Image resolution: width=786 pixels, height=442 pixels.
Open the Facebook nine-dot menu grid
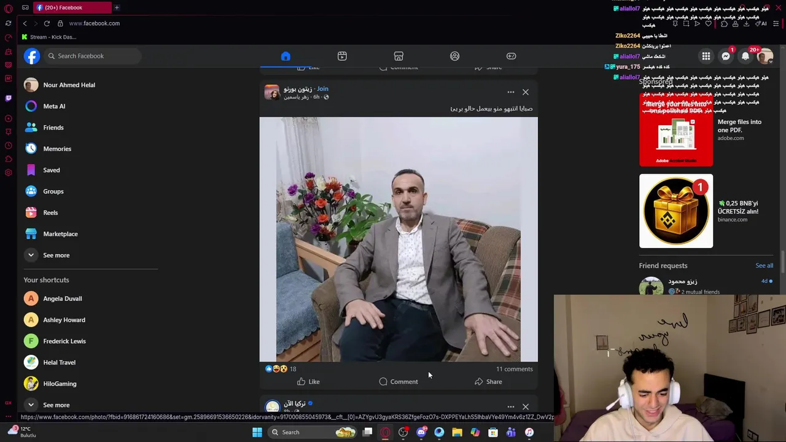(x=706, y=56)
